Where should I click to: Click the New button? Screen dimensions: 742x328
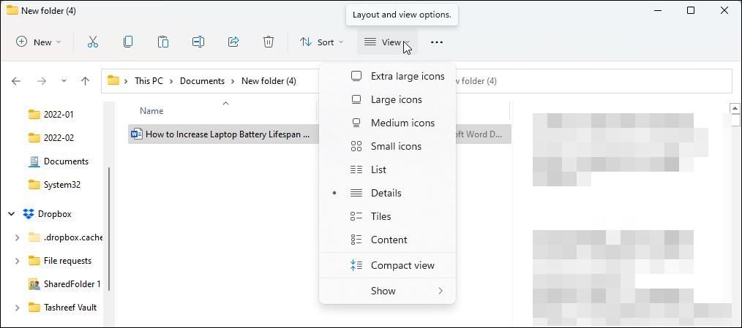tap(38, 42)
